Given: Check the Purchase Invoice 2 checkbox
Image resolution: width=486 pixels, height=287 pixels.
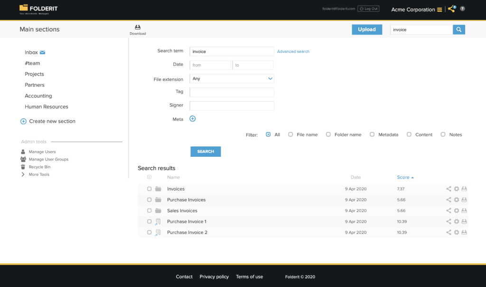Looking at the screenshot, I should tap(150, 232).
